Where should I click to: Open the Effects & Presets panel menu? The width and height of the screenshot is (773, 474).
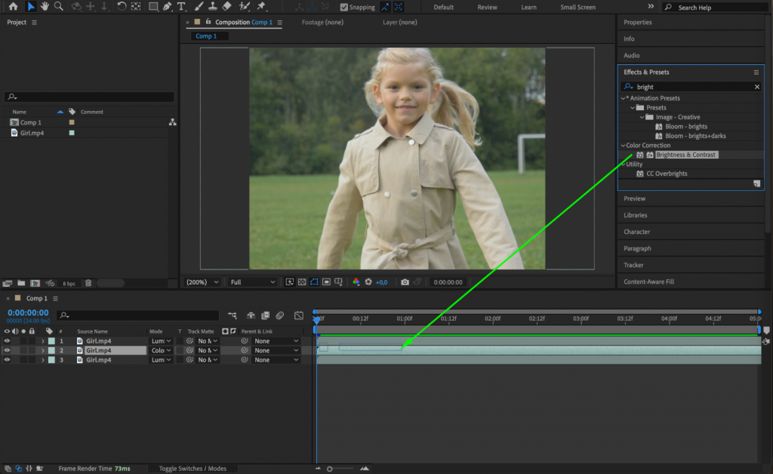(x=756, y=72)
